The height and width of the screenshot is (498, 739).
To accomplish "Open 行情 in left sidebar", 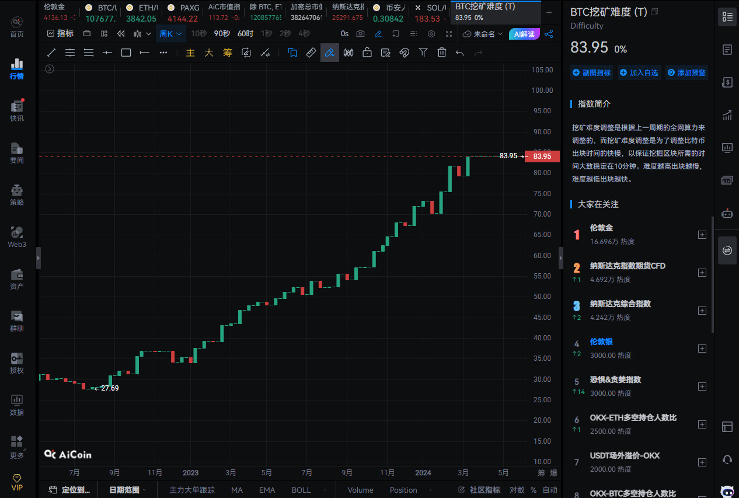I will [17, 68].
